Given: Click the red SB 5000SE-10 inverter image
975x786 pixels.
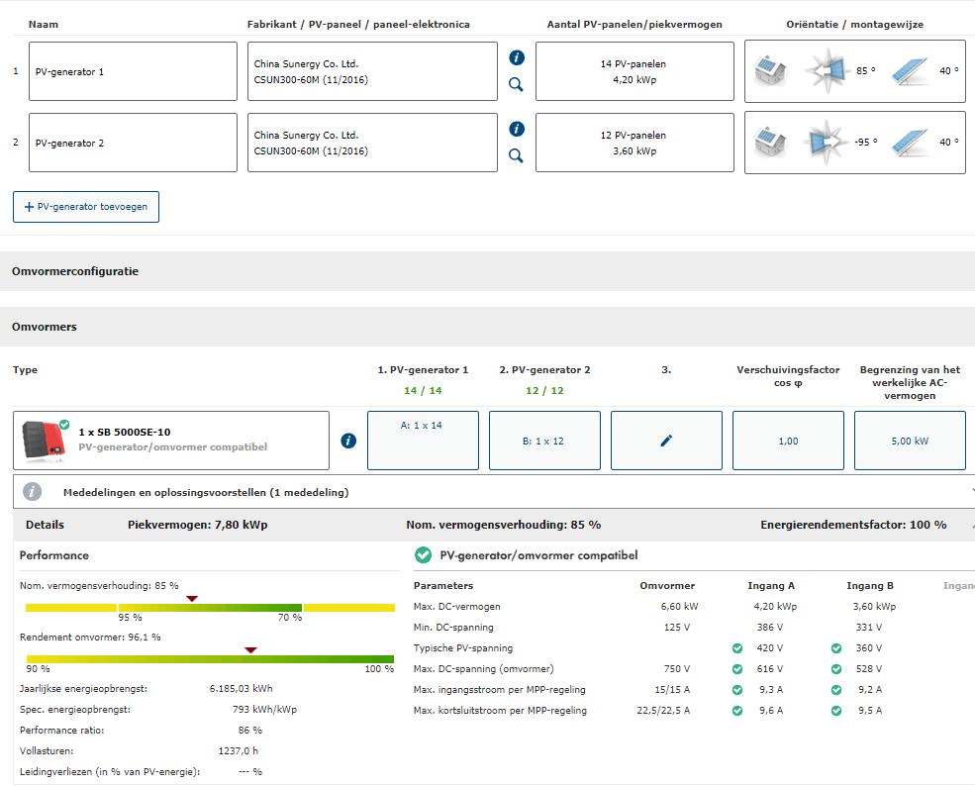Looking at the screenshot, I should [x=45, y=441].
